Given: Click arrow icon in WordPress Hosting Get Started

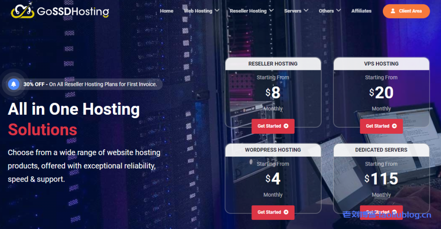Looking at the screenshot, I should [286, 212].
